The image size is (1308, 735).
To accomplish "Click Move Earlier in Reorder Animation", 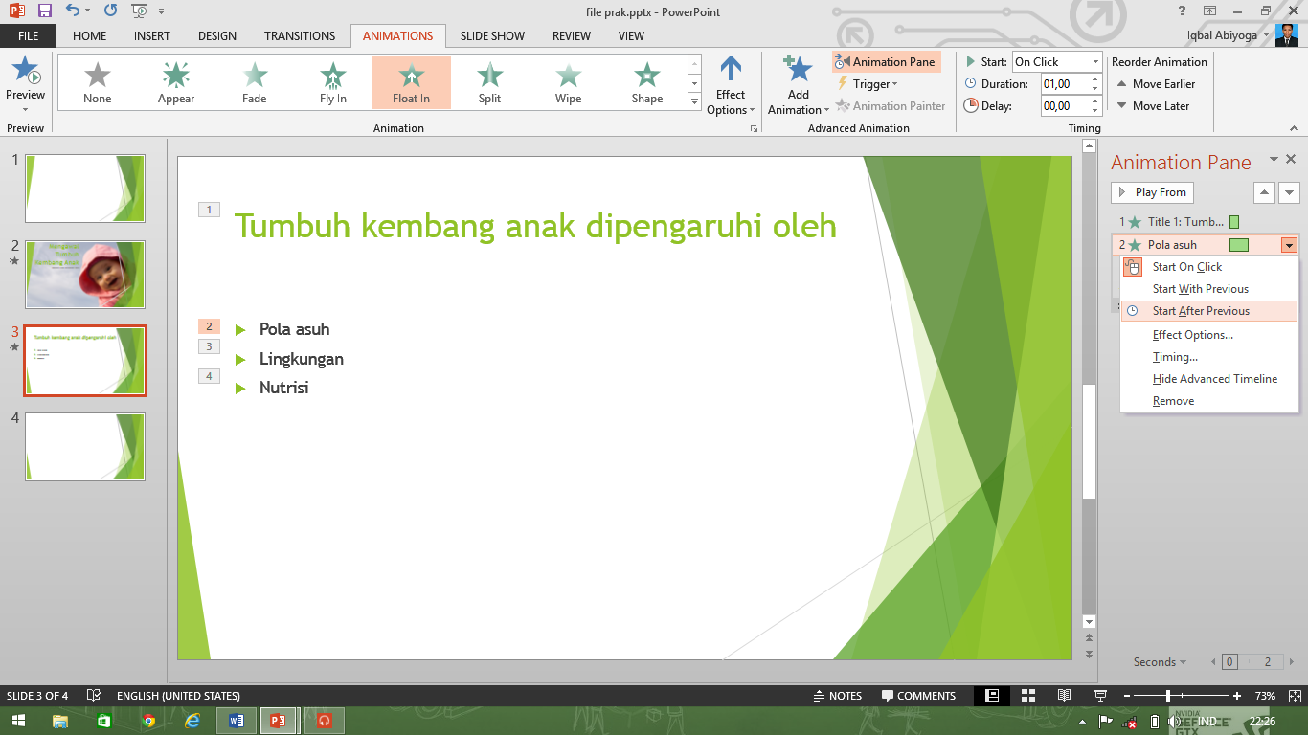I will click(x=1156, y=83).
